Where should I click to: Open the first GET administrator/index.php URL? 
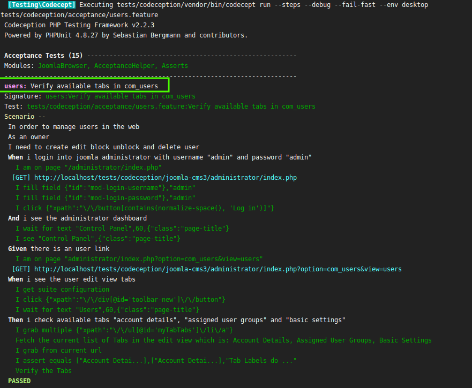[x=165, y=178]
